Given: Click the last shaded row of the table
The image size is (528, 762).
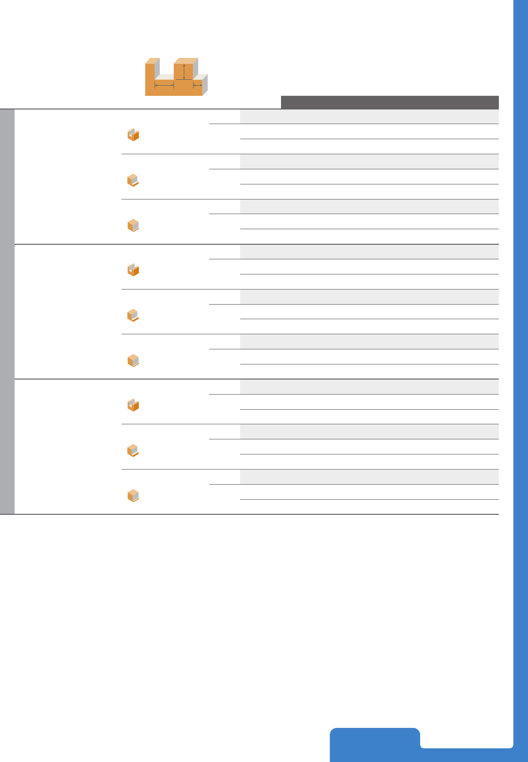Looking at the screenshot, I should [370, 477].
